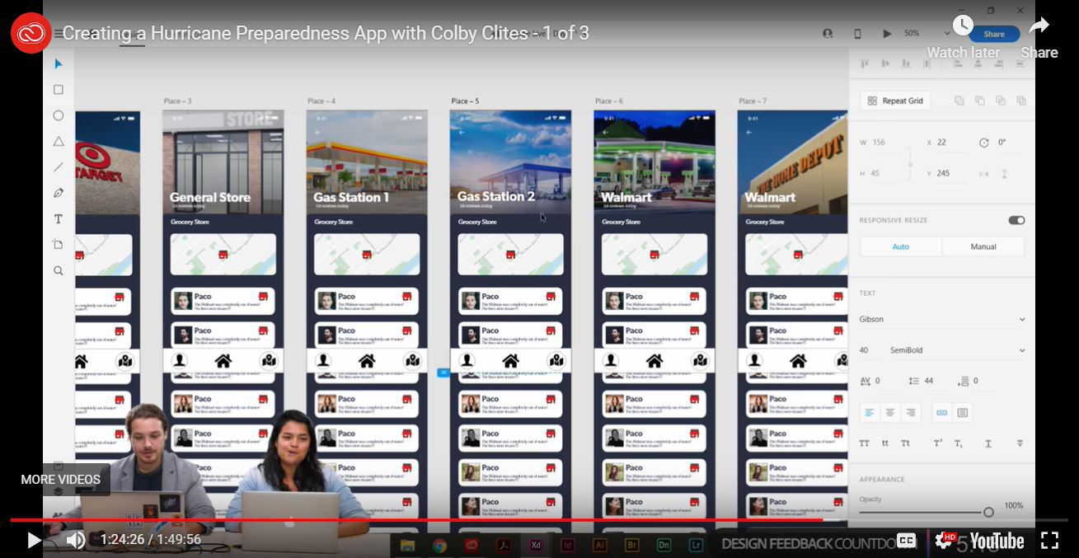Apply superscript text style
This screenshot has width=1079, height=558.
[x=938, y=443]
